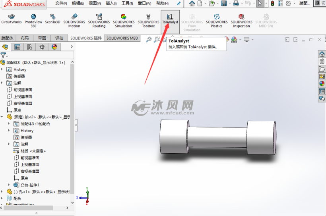
Task: Expand 凸台-拉伸1 feature
Action: pyautogui.click(x=9, y=185)
